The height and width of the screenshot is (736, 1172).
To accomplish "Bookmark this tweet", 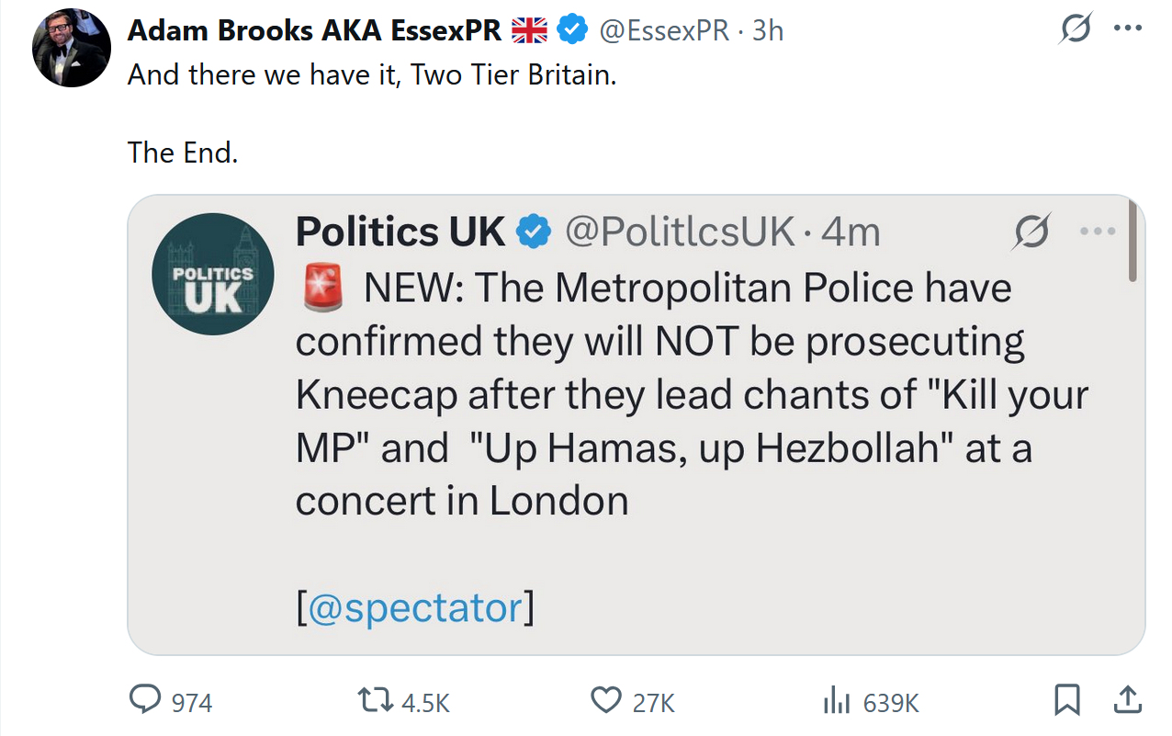I will [x=1066, y=701].
